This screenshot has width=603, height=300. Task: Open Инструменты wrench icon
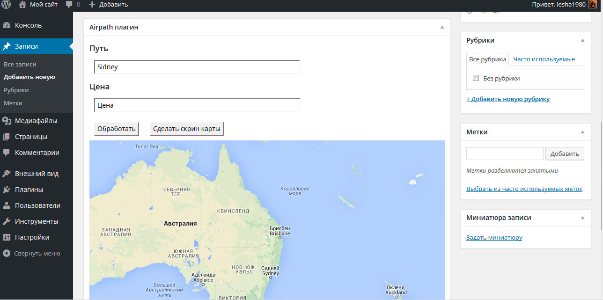coord(7,221)
